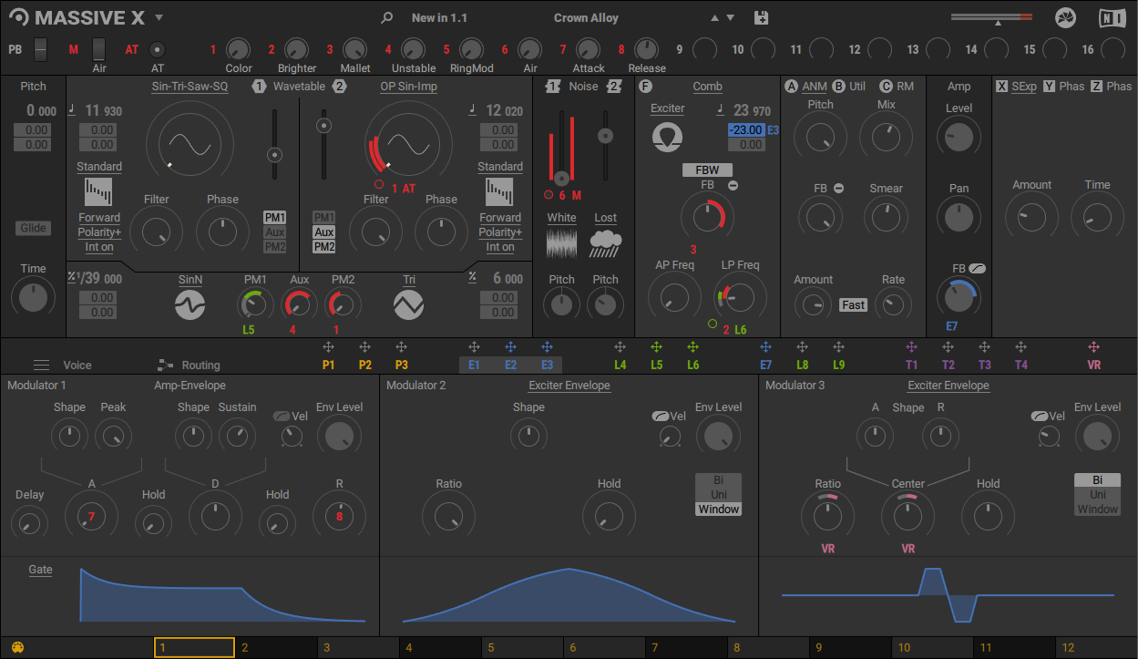Click the modulation drag handle above P1

328,347
